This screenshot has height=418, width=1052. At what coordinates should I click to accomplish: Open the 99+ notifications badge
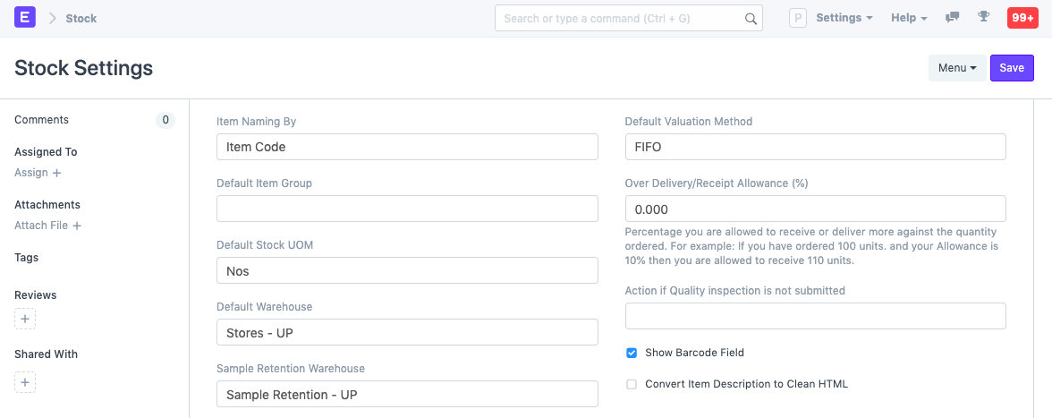[1022, 18]
